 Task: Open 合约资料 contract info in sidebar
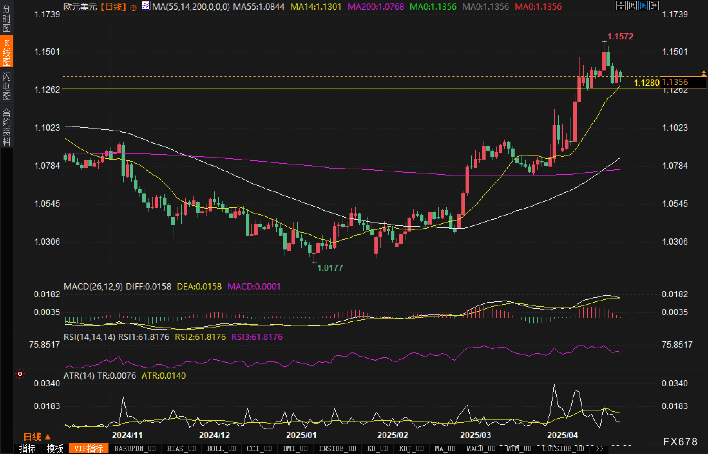pyautogui.click(x=7, y=127)
